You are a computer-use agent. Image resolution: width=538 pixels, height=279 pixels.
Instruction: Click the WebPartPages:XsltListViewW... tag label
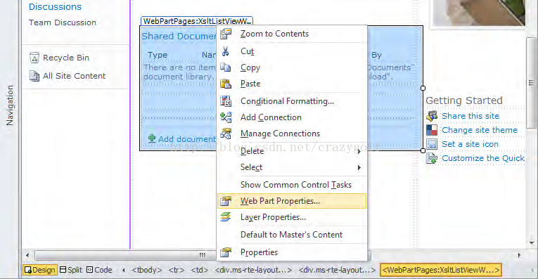197,21
